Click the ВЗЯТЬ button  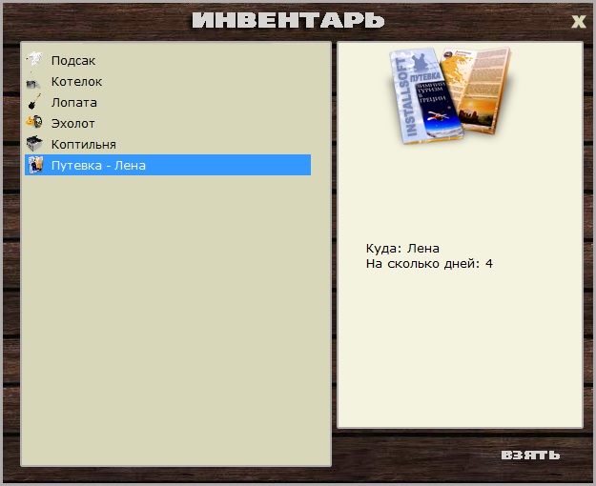click(530, 455)
